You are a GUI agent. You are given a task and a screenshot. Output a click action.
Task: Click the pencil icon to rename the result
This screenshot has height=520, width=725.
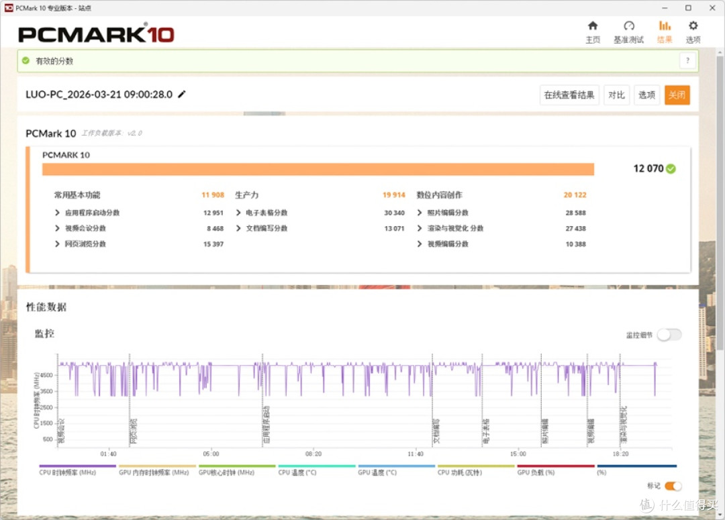[182, 95]
